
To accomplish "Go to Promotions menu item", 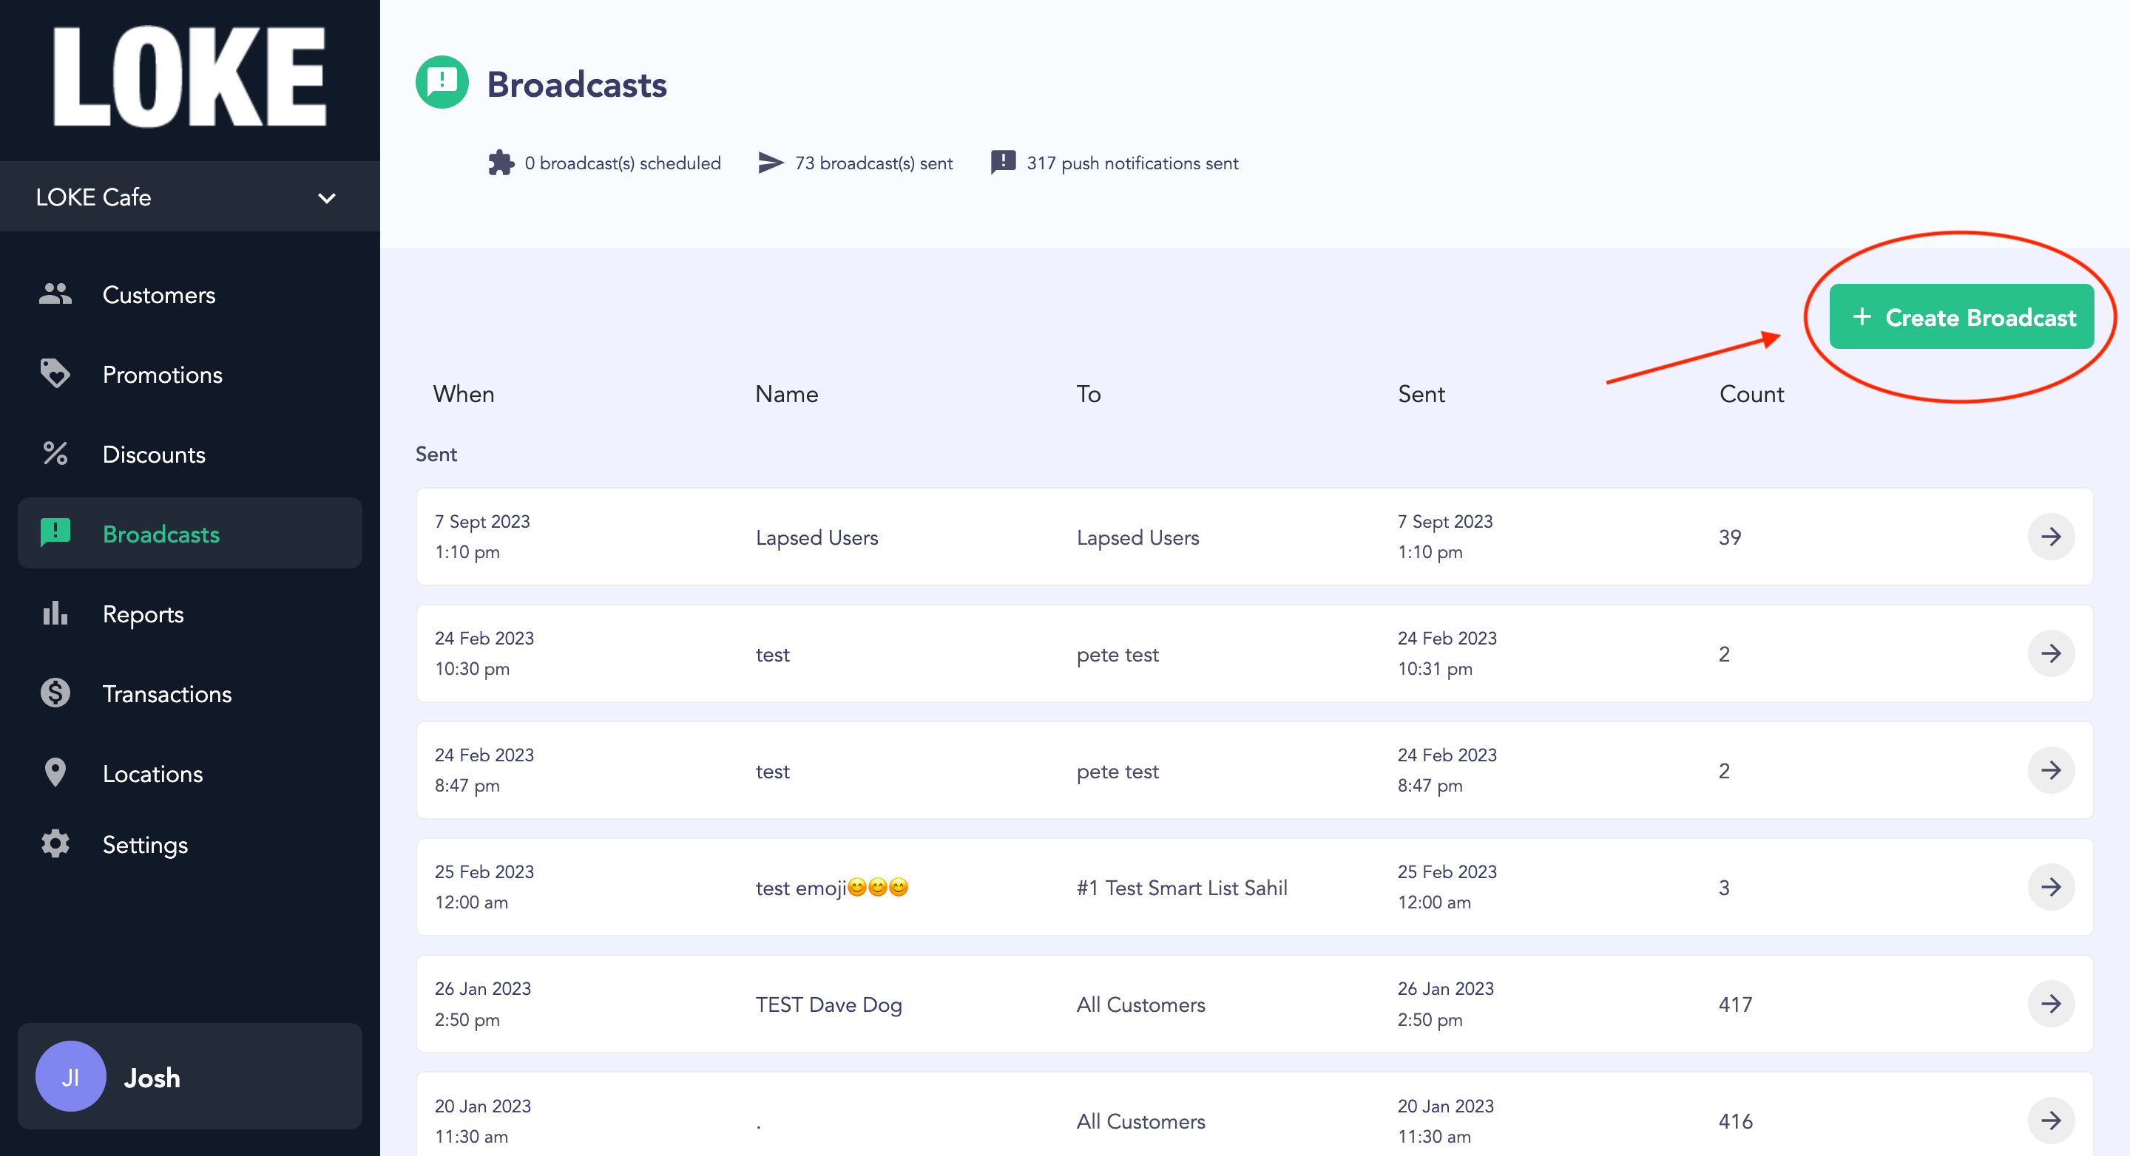I will [x=190, y=373].
